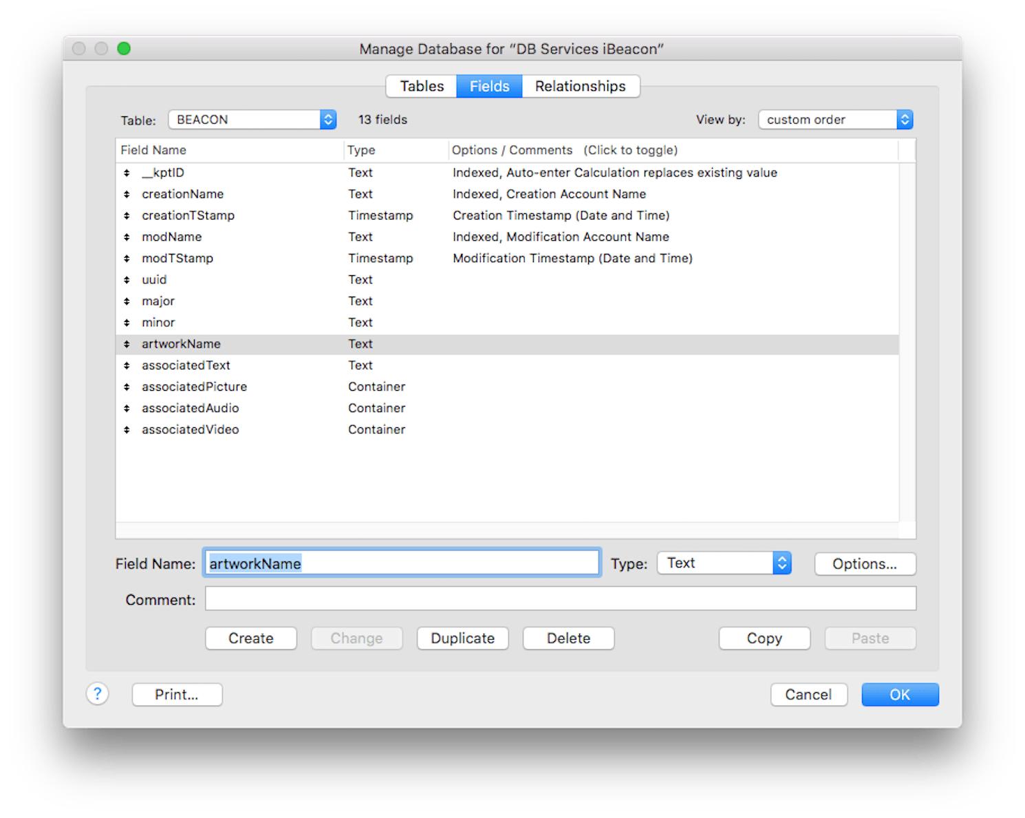This screenshot has width=1025, height=818.
Task: Click the Paste button
Action: [x=870, y=638]
